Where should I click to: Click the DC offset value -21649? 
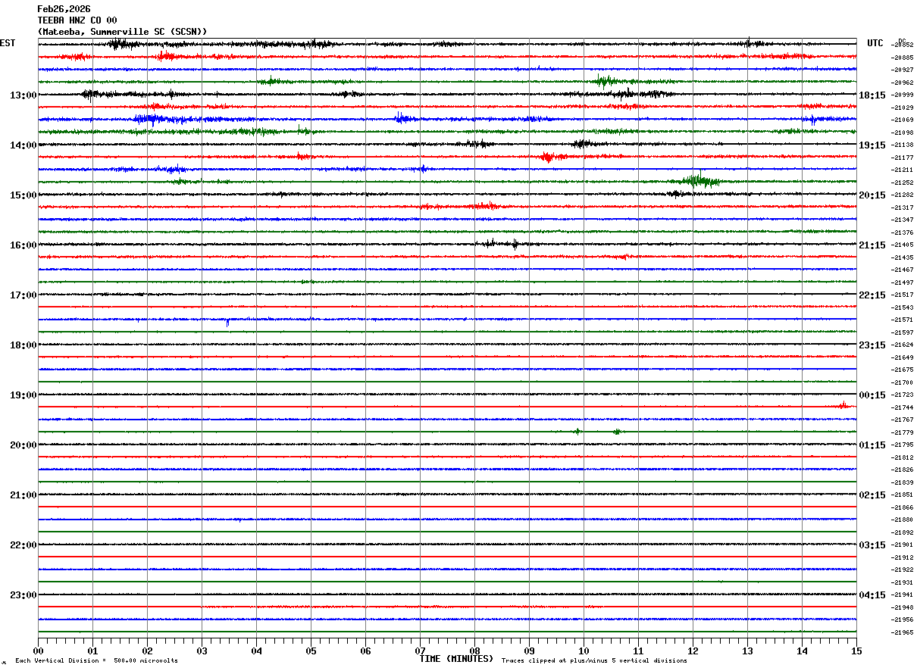(x=903, y=357)
